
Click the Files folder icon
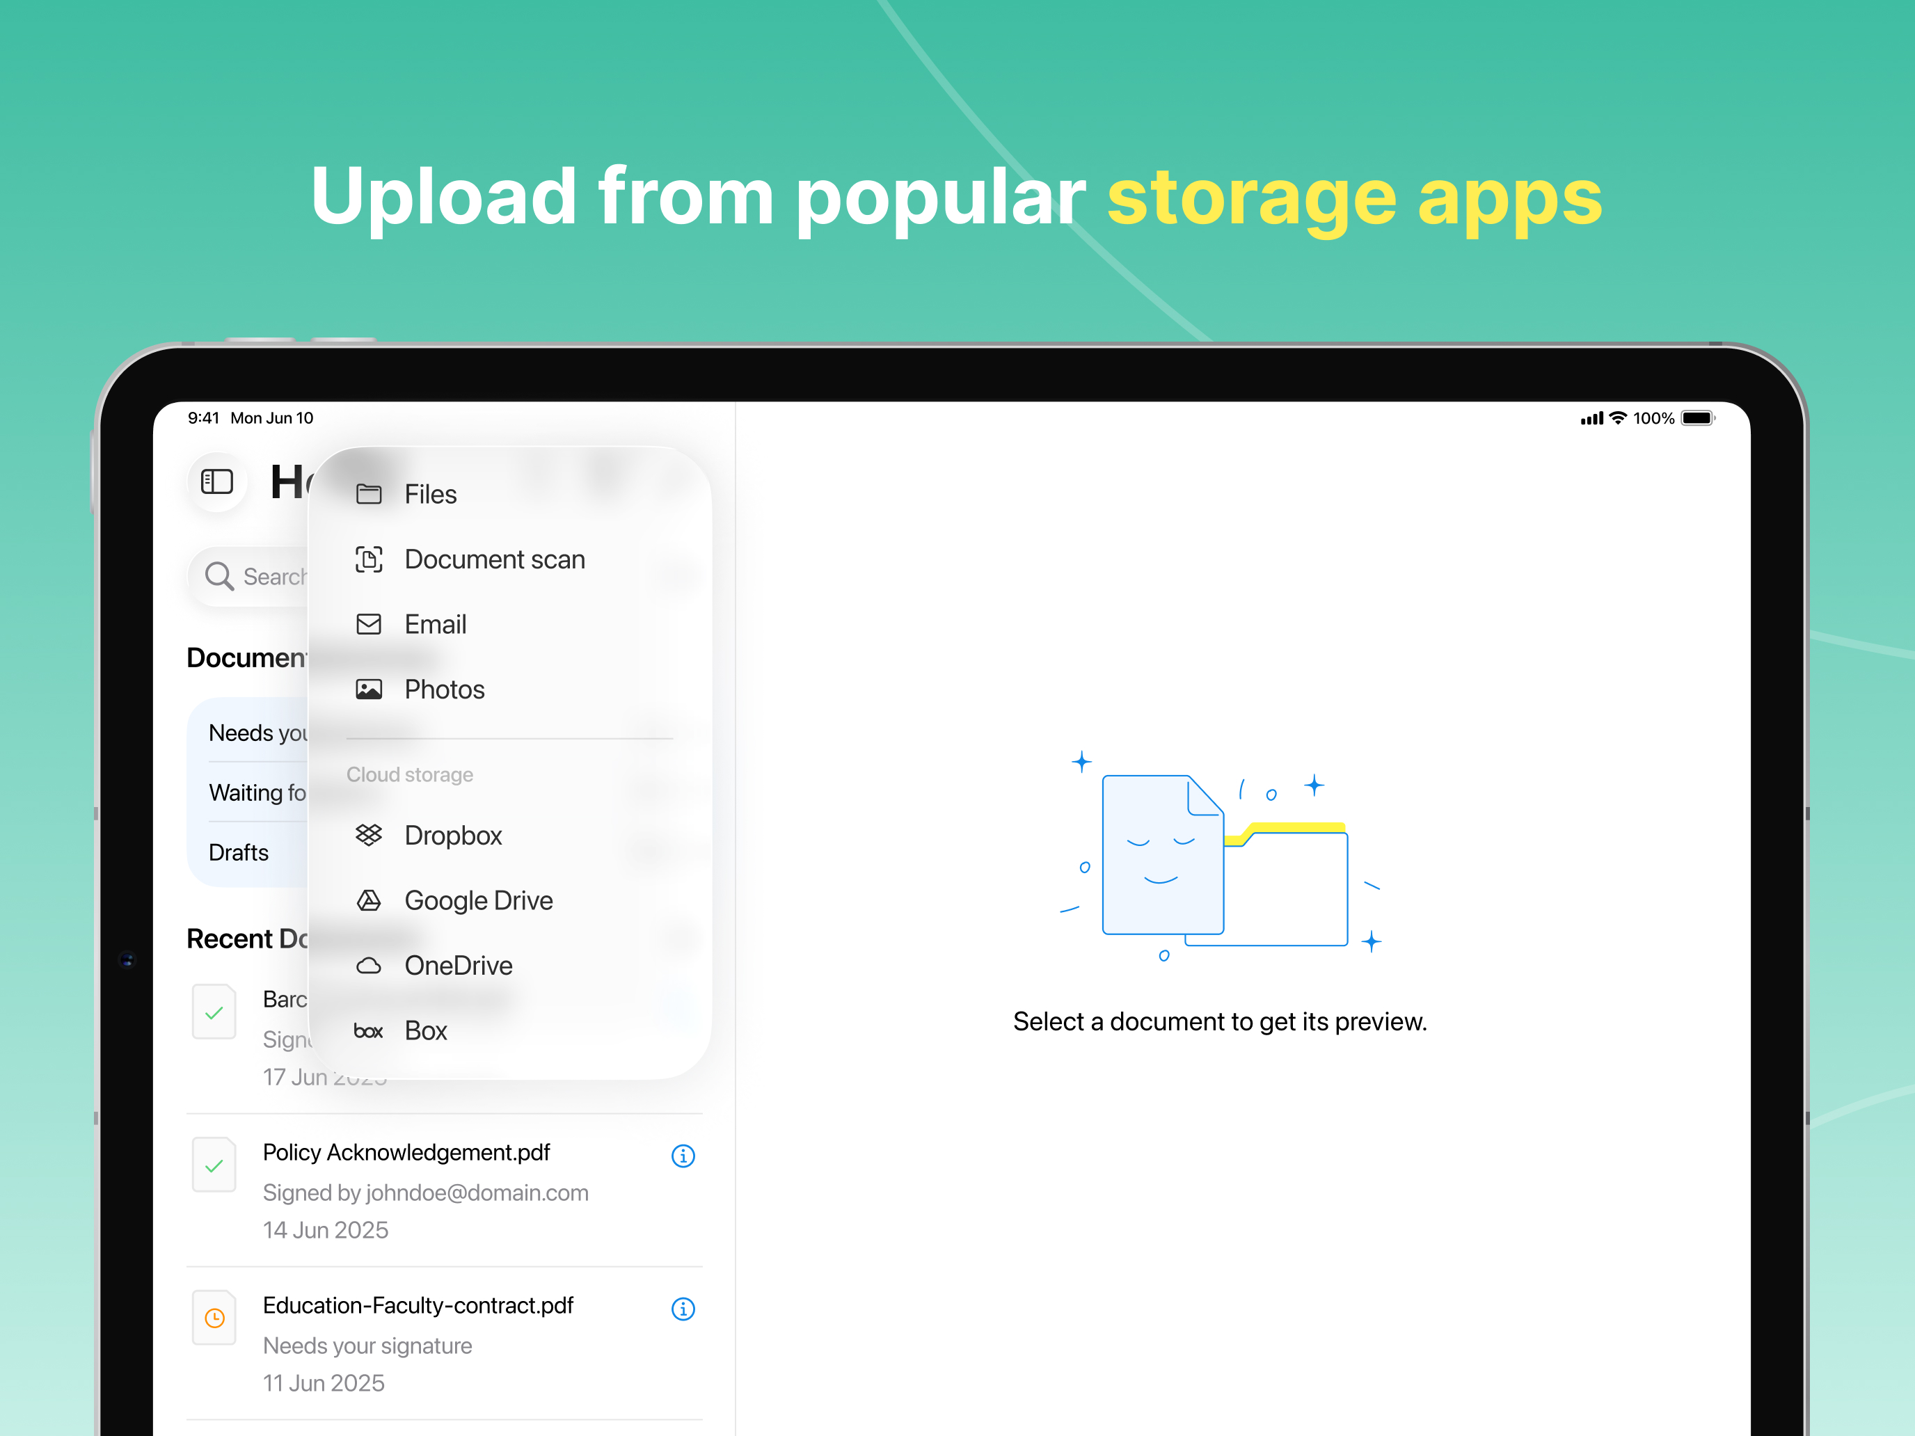click(x=369, y=494)
